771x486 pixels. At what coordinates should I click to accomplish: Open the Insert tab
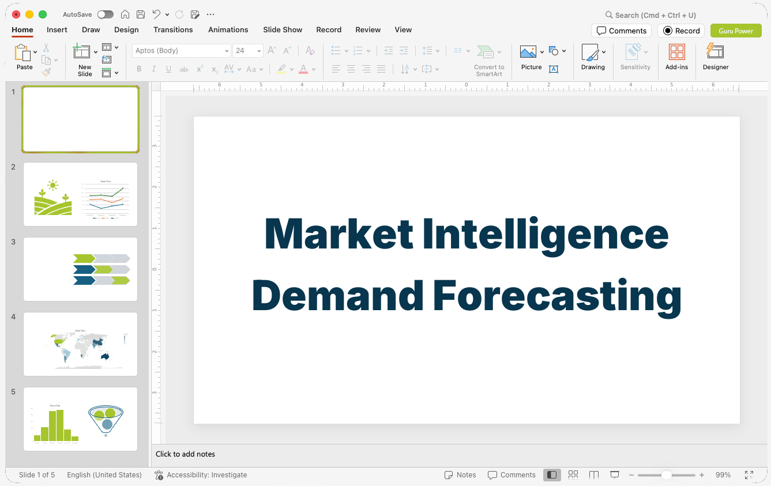(57, 30)
